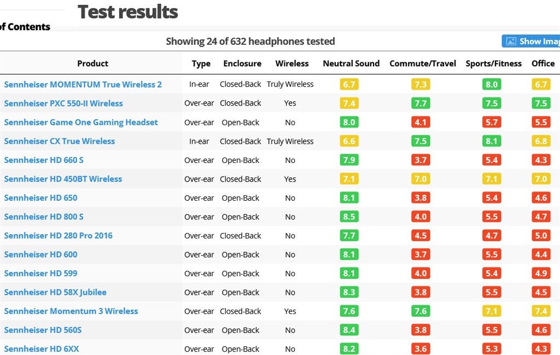Click 4.3 Office score for HD 660 S
Screen dimensions: 560x355
(x=541, y=160)
